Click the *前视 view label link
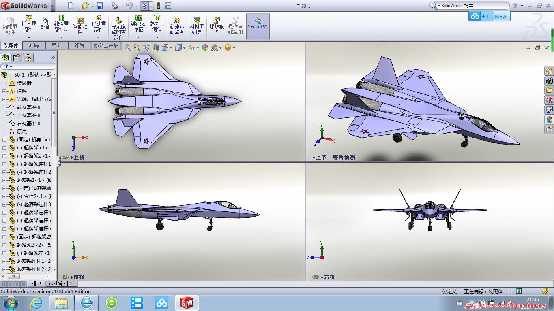 [x=77, y=277]
